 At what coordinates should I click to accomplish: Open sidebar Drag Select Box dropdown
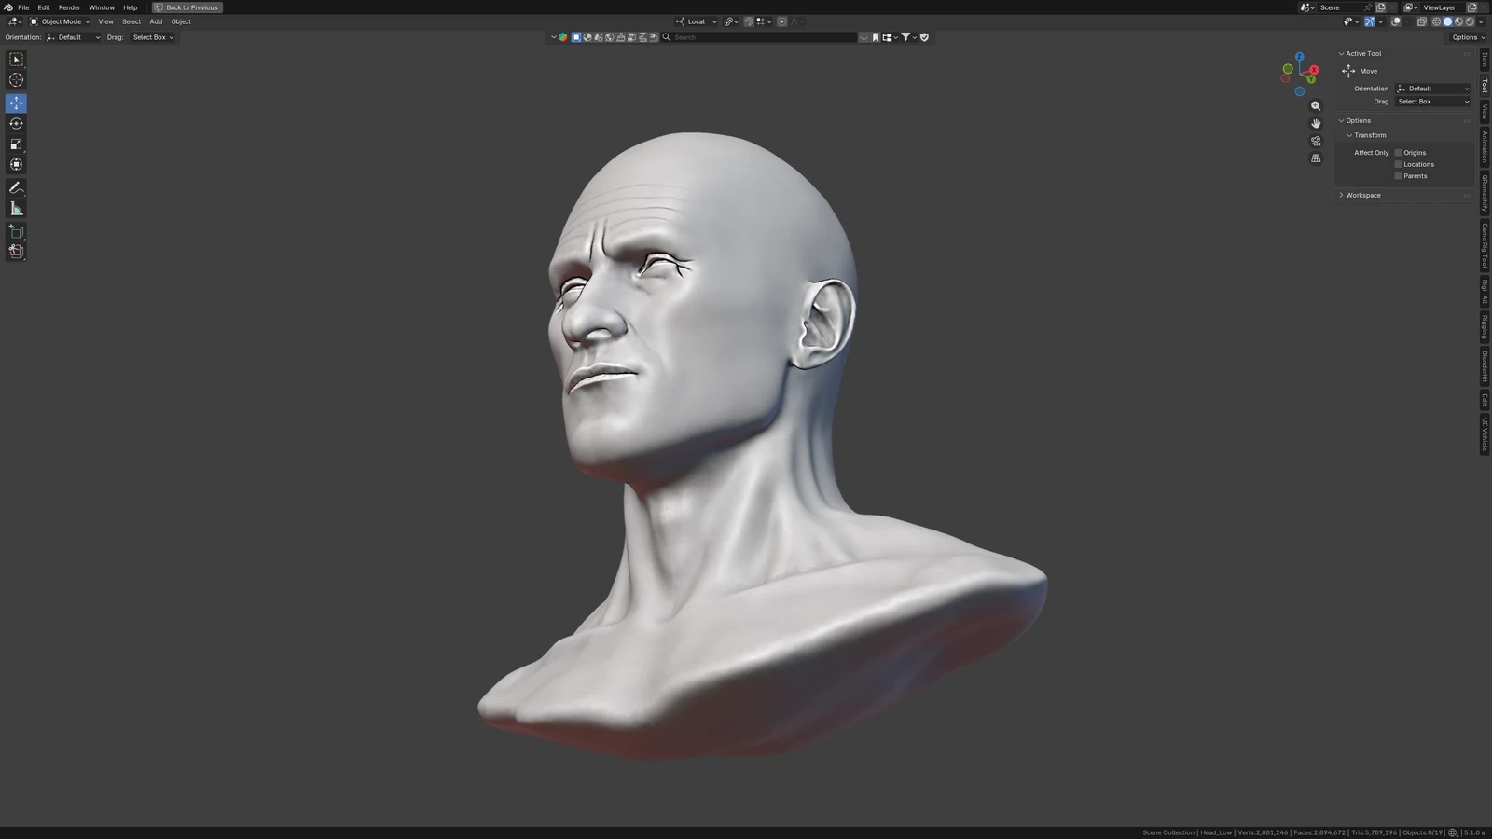pyautogui.click(x=1433, y=102)
